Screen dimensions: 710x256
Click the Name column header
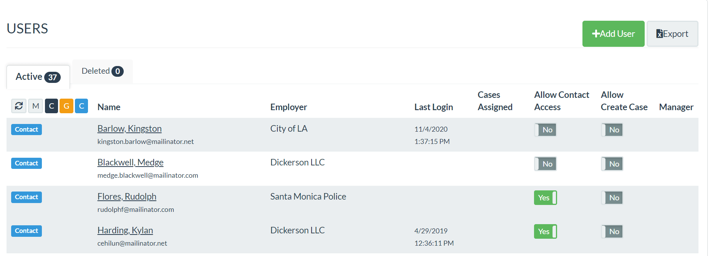click(109, 107)
